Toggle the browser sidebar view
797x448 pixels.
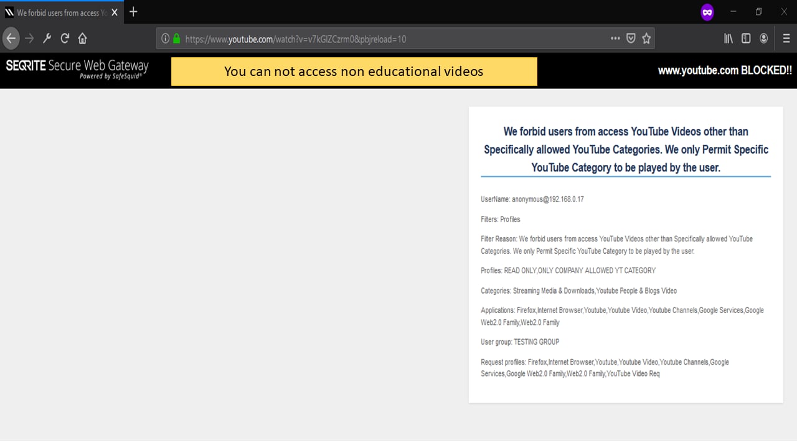pyautogui.click(x=746, y=39)
